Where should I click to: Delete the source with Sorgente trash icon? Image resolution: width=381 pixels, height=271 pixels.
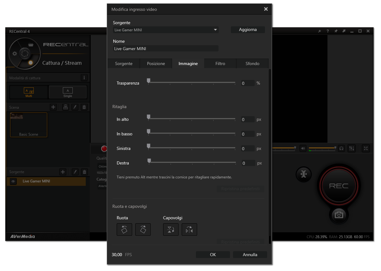tap(84, 172)
